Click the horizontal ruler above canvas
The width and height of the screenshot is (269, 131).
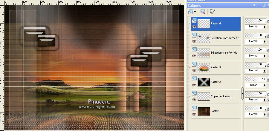[94, 2]
